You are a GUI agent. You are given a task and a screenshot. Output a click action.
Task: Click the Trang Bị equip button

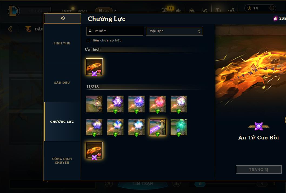tap(259, 170)
